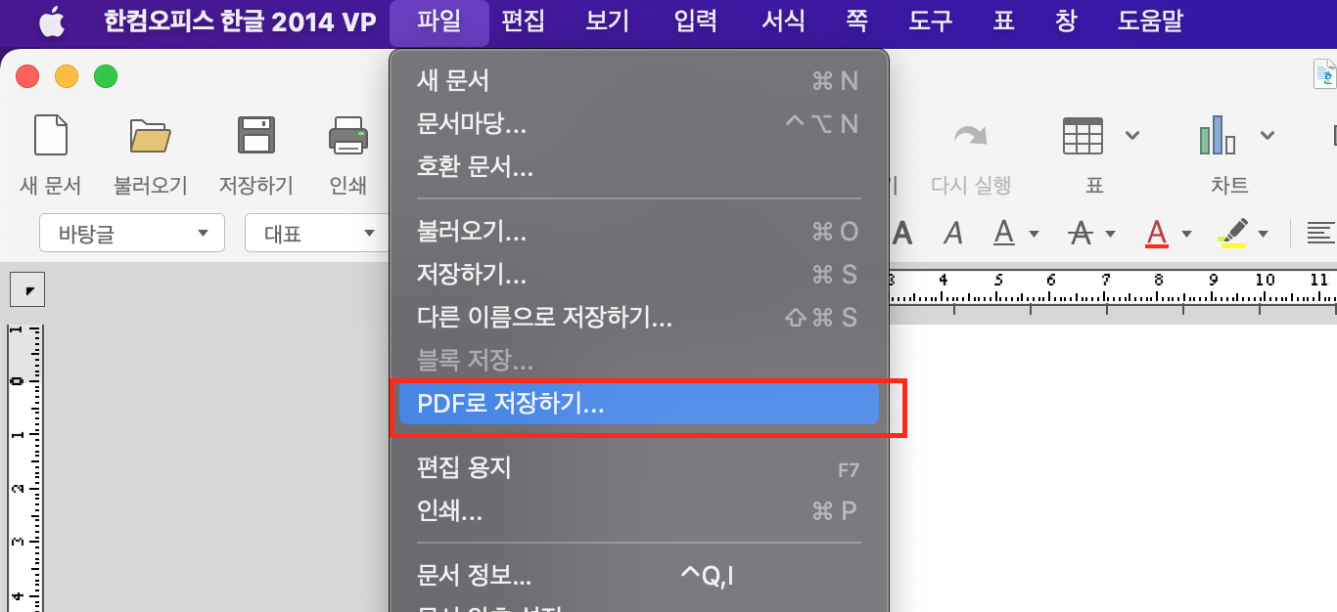
Task: Click the folder-shaped Open icon in toolbar
Action: [x=151, y=135]
